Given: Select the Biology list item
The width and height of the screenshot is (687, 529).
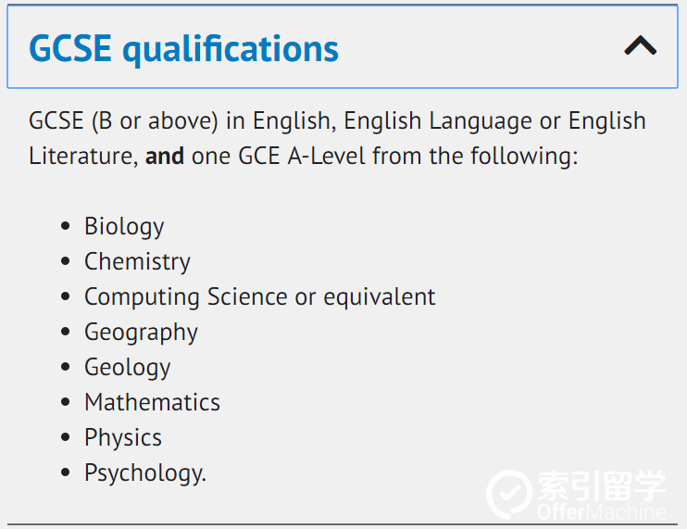Looking at the screenshot, I should 124,227.
